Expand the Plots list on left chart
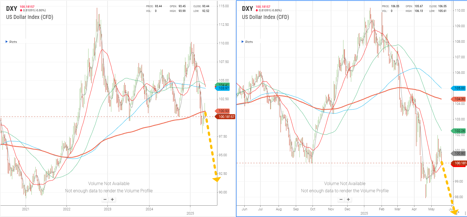The width and height of the screenshot is (467, 217). click(x=7, y=42)
